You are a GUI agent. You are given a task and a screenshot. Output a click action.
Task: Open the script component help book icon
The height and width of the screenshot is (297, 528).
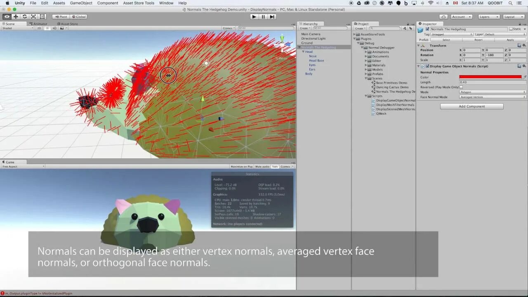pos(519,66)
